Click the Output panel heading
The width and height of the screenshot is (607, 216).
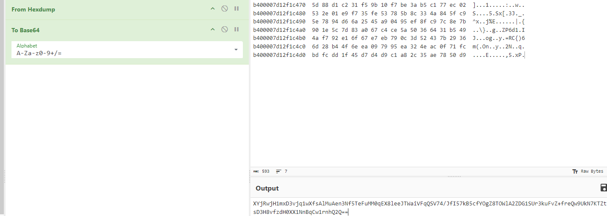click(x=267, y=188)
